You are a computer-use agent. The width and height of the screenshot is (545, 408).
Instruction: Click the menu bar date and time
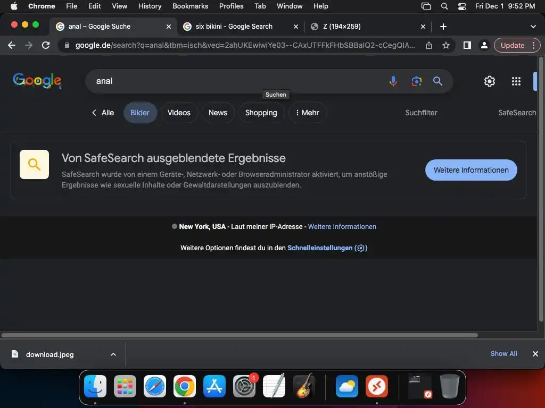click(505, 6)
